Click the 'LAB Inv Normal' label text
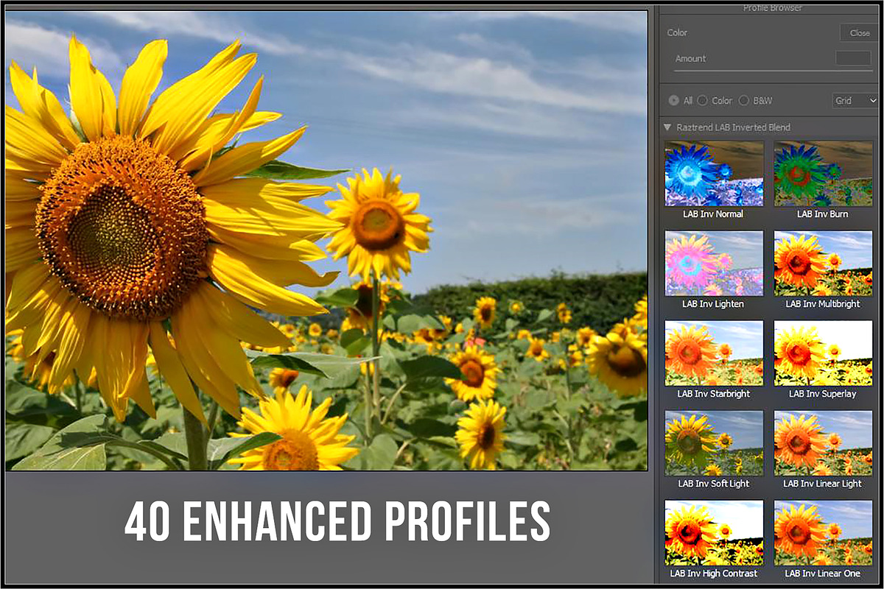 (714, 214)
